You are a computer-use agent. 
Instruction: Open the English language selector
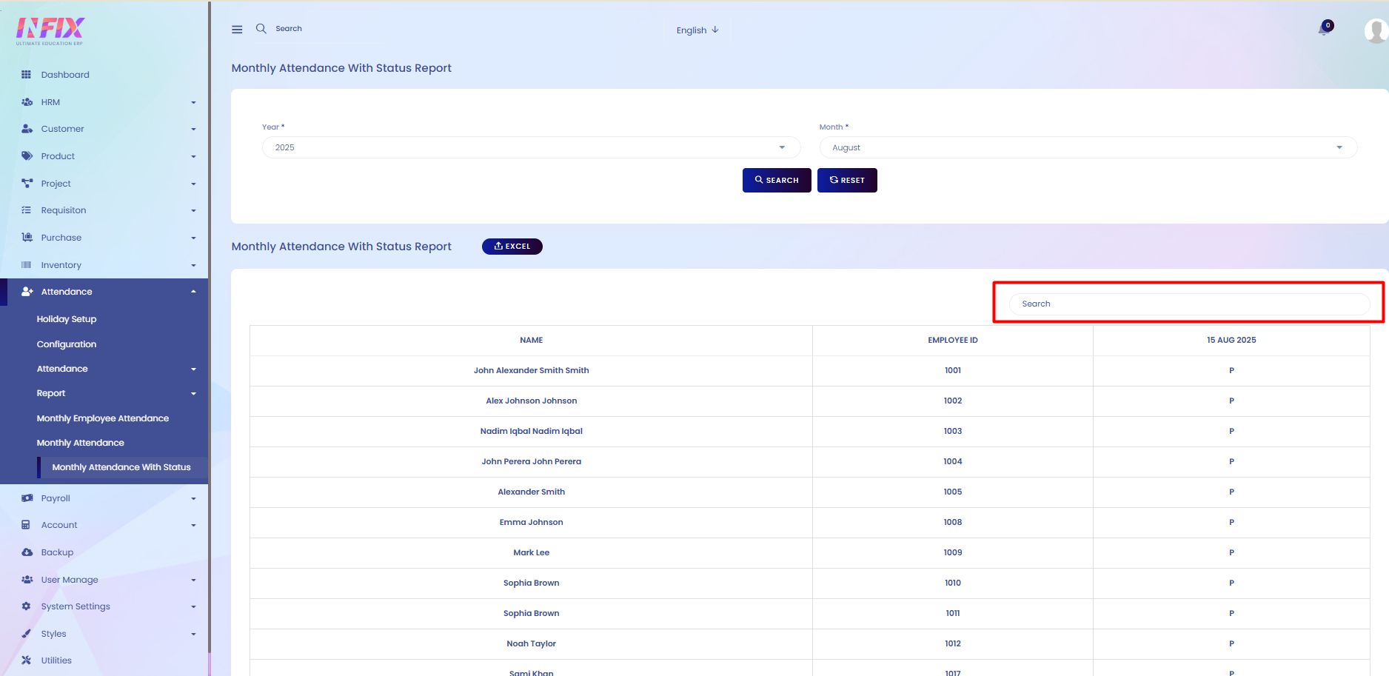[x=697, y=30]
